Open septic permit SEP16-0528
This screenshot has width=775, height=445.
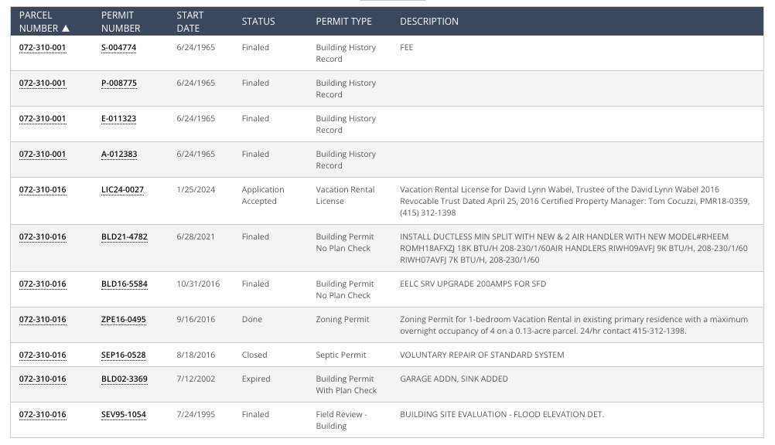pos(123,355)
